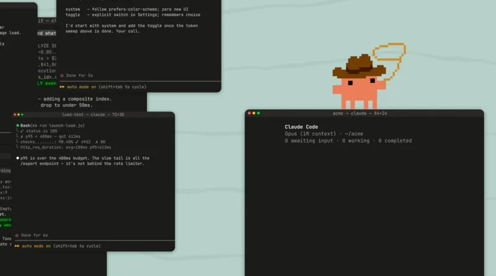Click the 0 completed status text
Screen dimensions: 496x276
[395, 141]
